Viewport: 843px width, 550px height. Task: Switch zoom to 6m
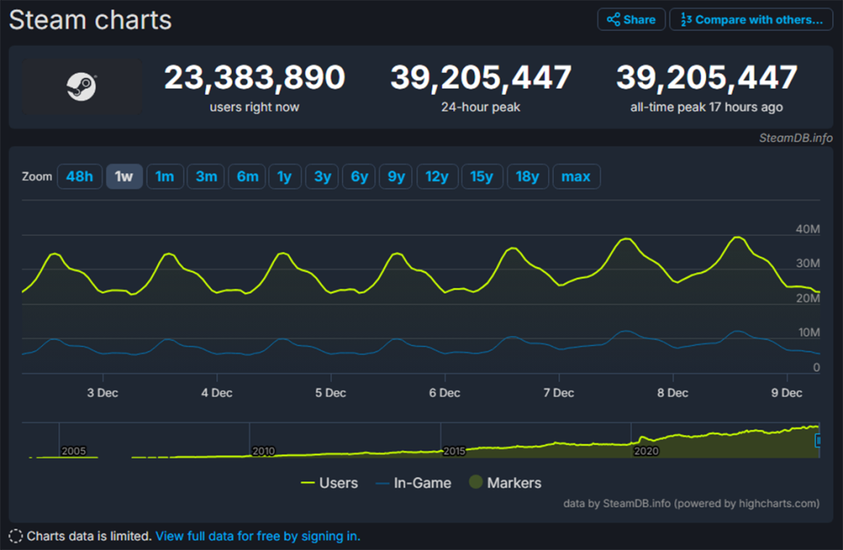click(x=247, y=176)
